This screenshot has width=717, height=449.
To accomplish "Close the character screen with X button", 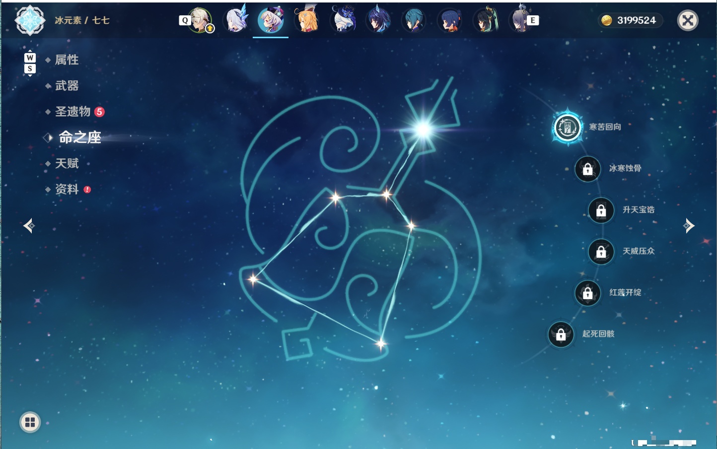I will (688, 20).
